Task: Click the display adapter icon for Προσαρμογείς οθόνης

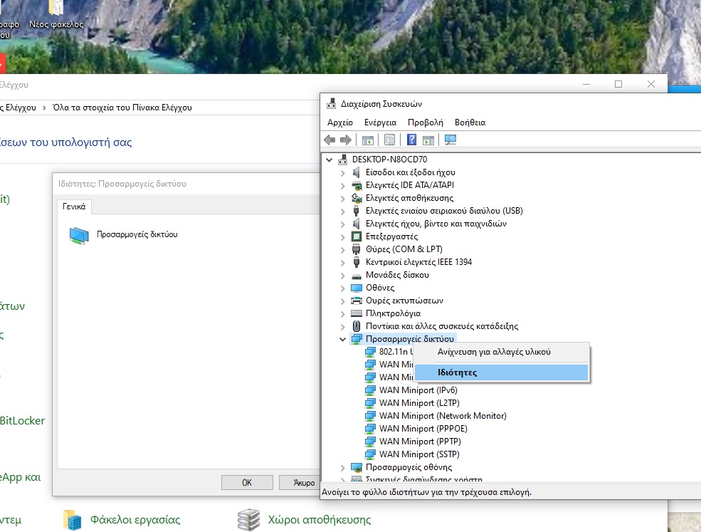Action: (357, 468)
